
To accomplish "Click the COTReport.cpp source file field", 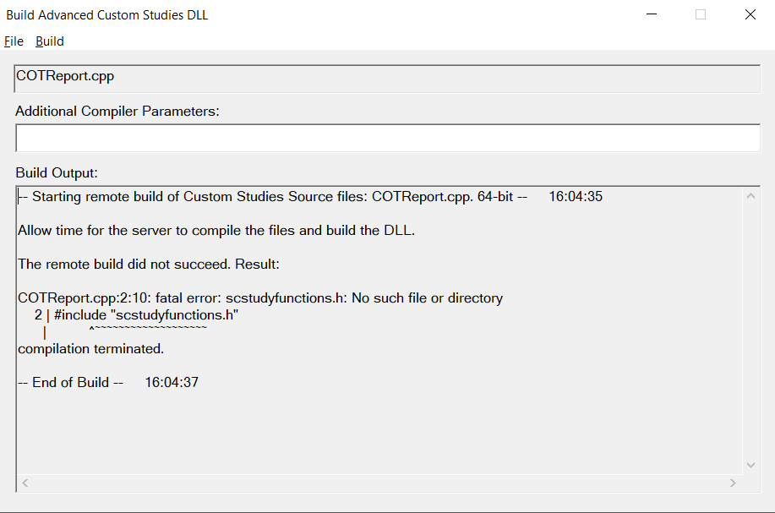I will [x=387, y=77].
